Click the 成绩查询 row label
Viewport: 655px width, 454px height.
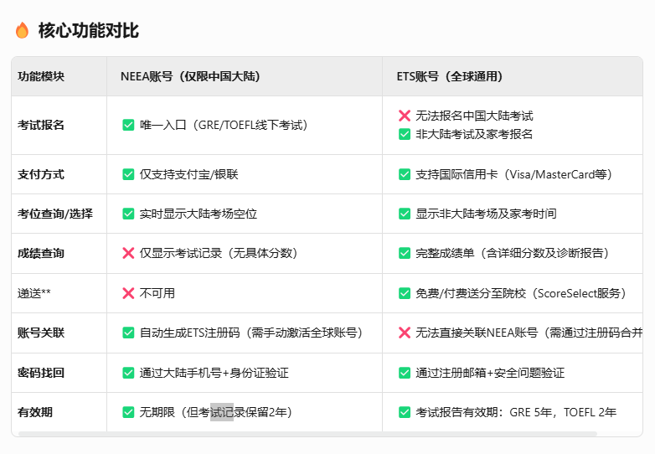click(x=41, y=253)
